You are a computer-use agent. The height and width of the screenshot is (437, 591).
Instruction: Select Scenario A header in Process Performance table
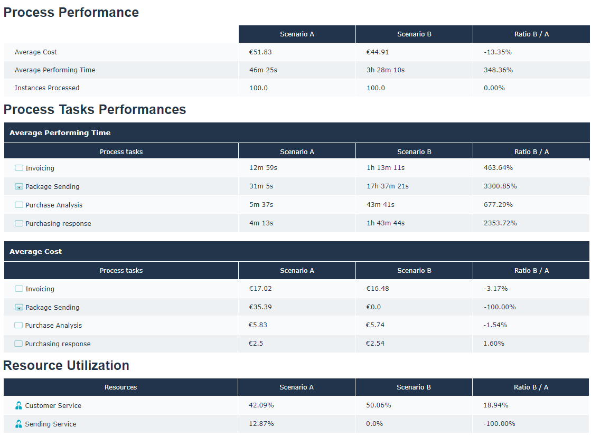pos(297,34)
